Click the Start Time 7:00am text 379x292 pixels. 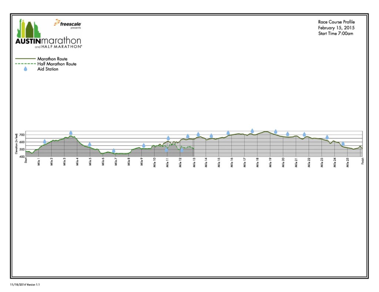pyautogui.click(x=336, y=34)
